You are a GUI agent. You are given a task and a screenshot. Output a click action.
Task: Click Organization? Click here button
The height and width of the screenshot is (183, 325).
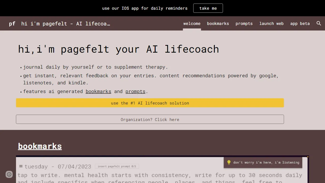coord(150,119)
